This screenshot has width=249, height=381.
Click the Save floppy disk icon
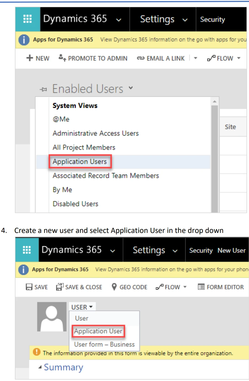pos(29,287)
